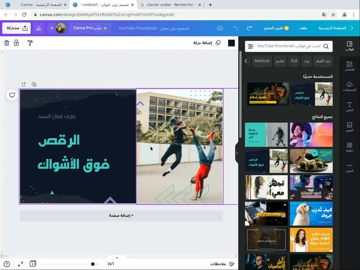This screenshot has height=270, width=360.
Task: Open the النص text panel
Action: pyautogui.click(x=350, y=107)
